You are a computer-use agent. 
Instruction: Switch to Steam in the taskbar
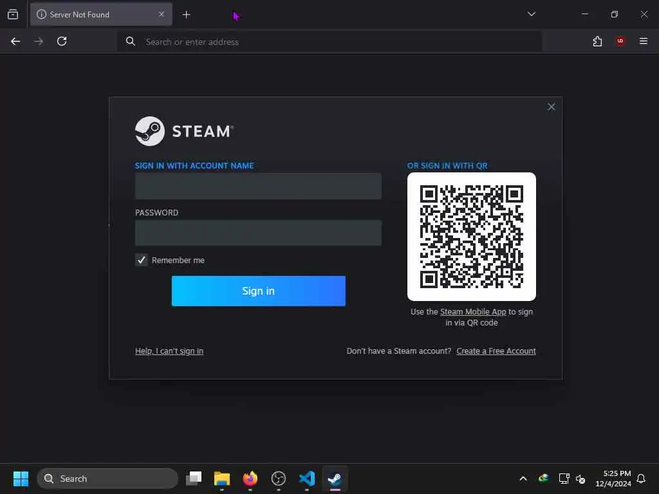[335, 479]
